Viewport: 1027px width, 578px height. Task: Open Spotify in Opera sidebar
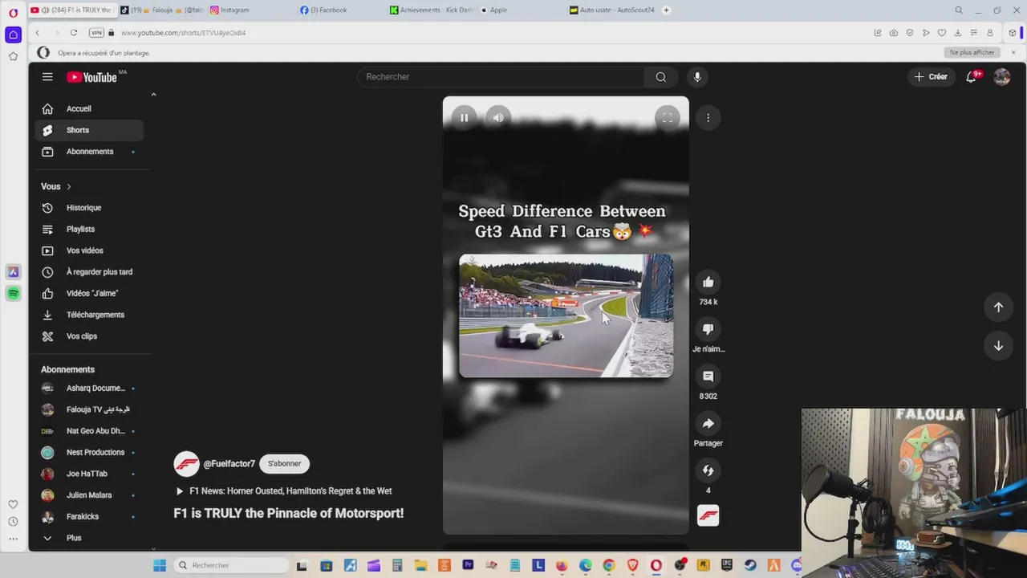(x=13, y=294)
